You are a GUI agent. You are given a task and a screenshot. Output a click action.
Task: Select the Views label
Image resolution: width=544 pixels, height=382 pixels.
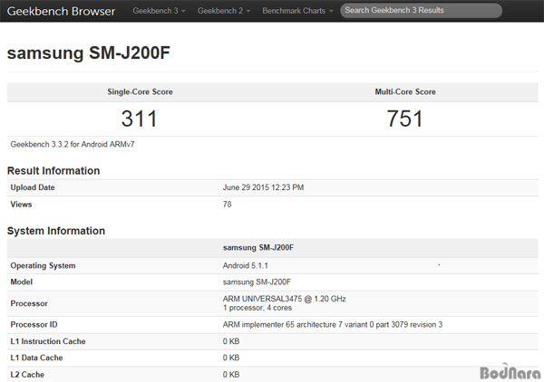(x=21, y=205)
